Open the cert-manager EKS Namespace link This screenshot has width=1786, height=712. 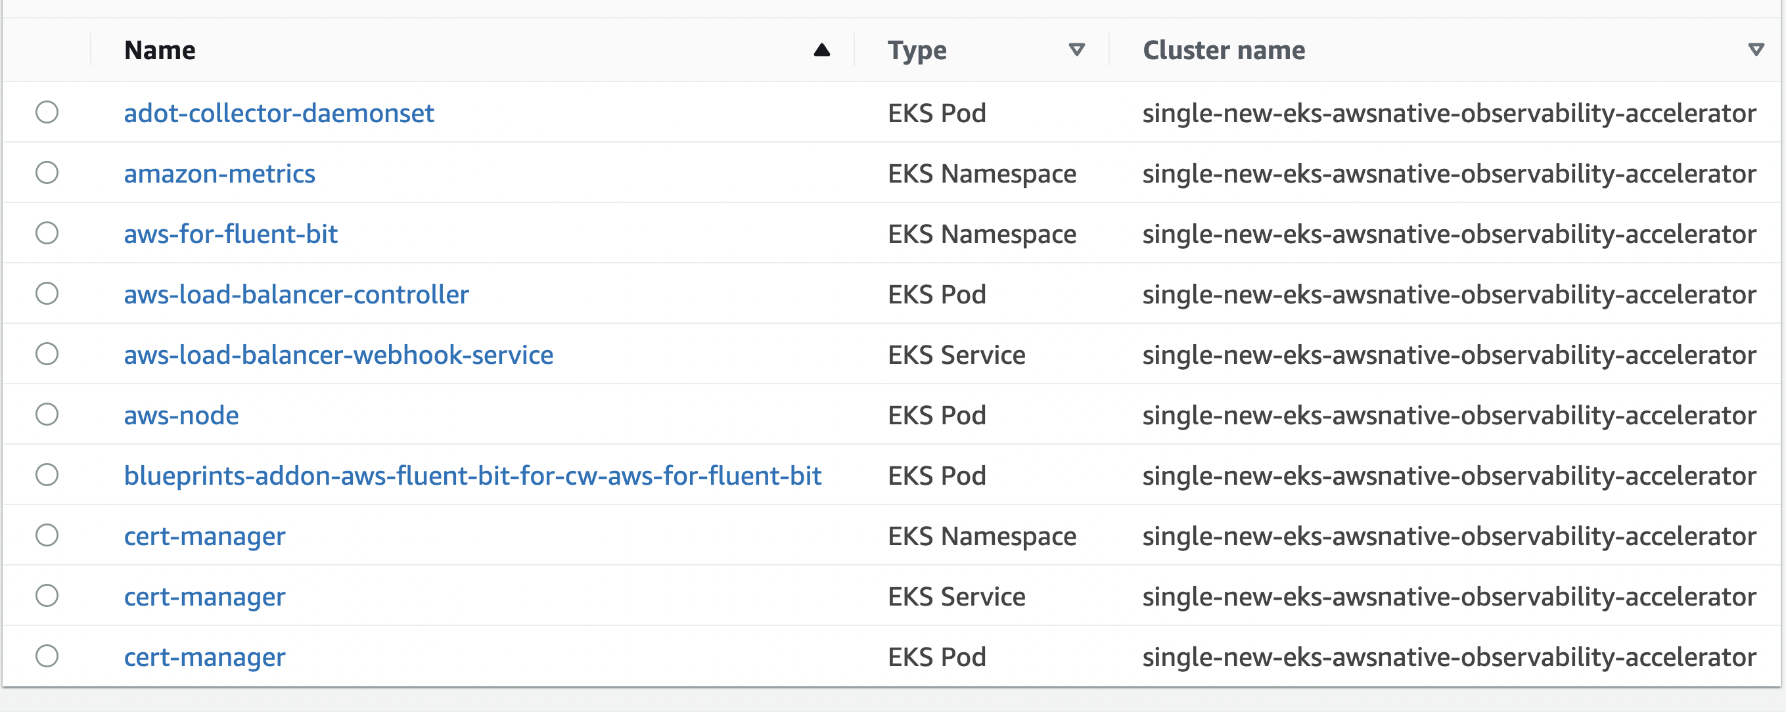point(204,536)
